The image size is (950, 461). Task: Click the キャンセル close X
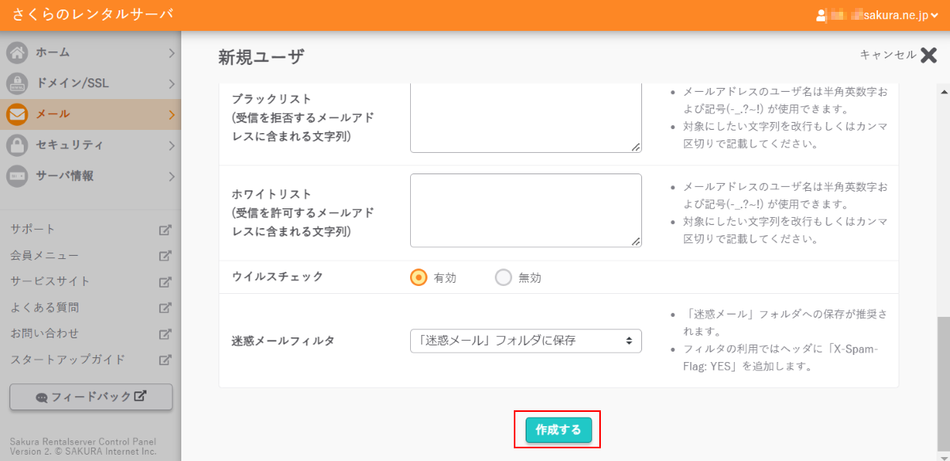929,55
